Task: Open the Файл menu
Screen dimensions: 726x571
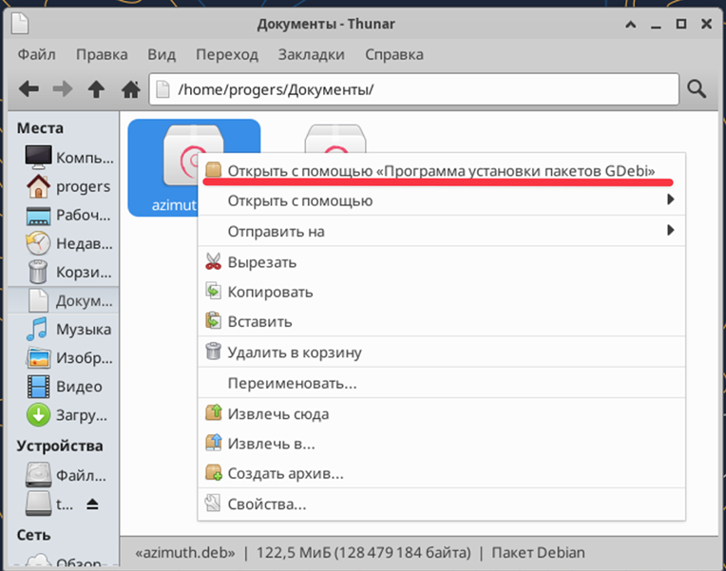Action: pos(36,55)
